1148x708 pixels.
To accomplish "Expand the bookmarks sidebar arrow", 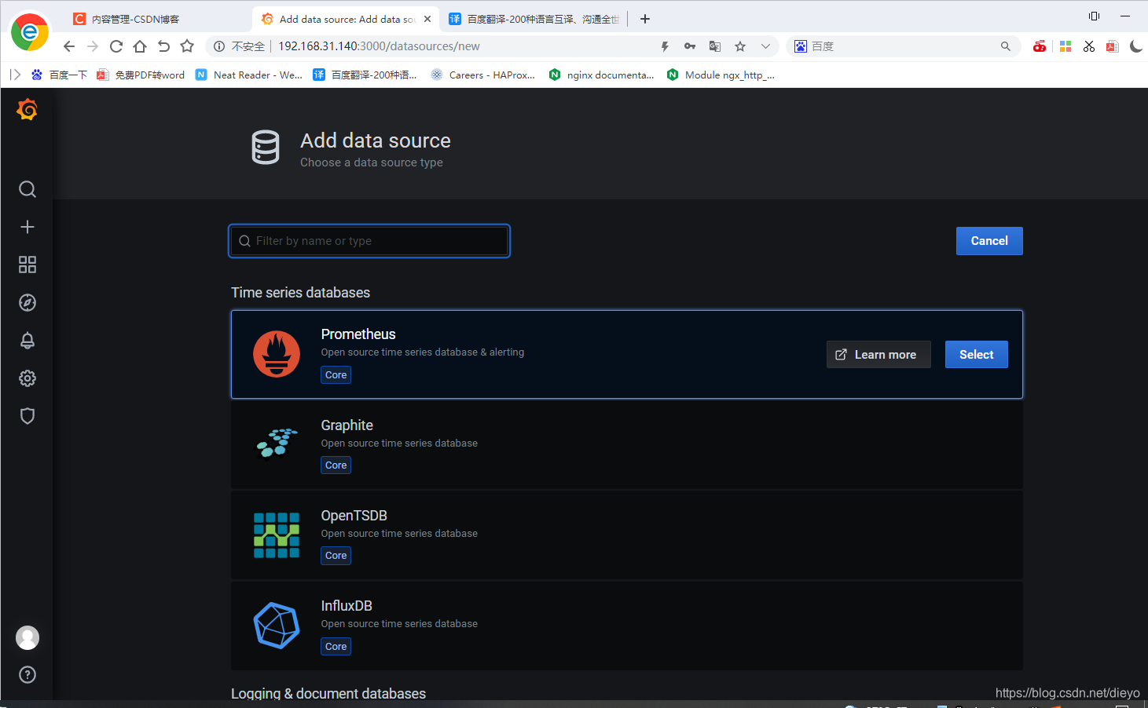I will [15, 75].
